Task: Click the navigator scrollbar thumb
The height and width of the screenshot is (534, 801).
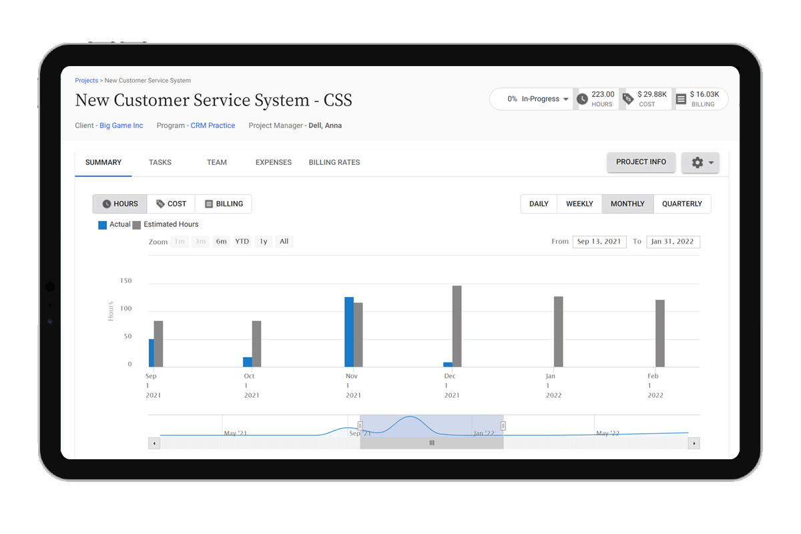Action: (432, 443)
